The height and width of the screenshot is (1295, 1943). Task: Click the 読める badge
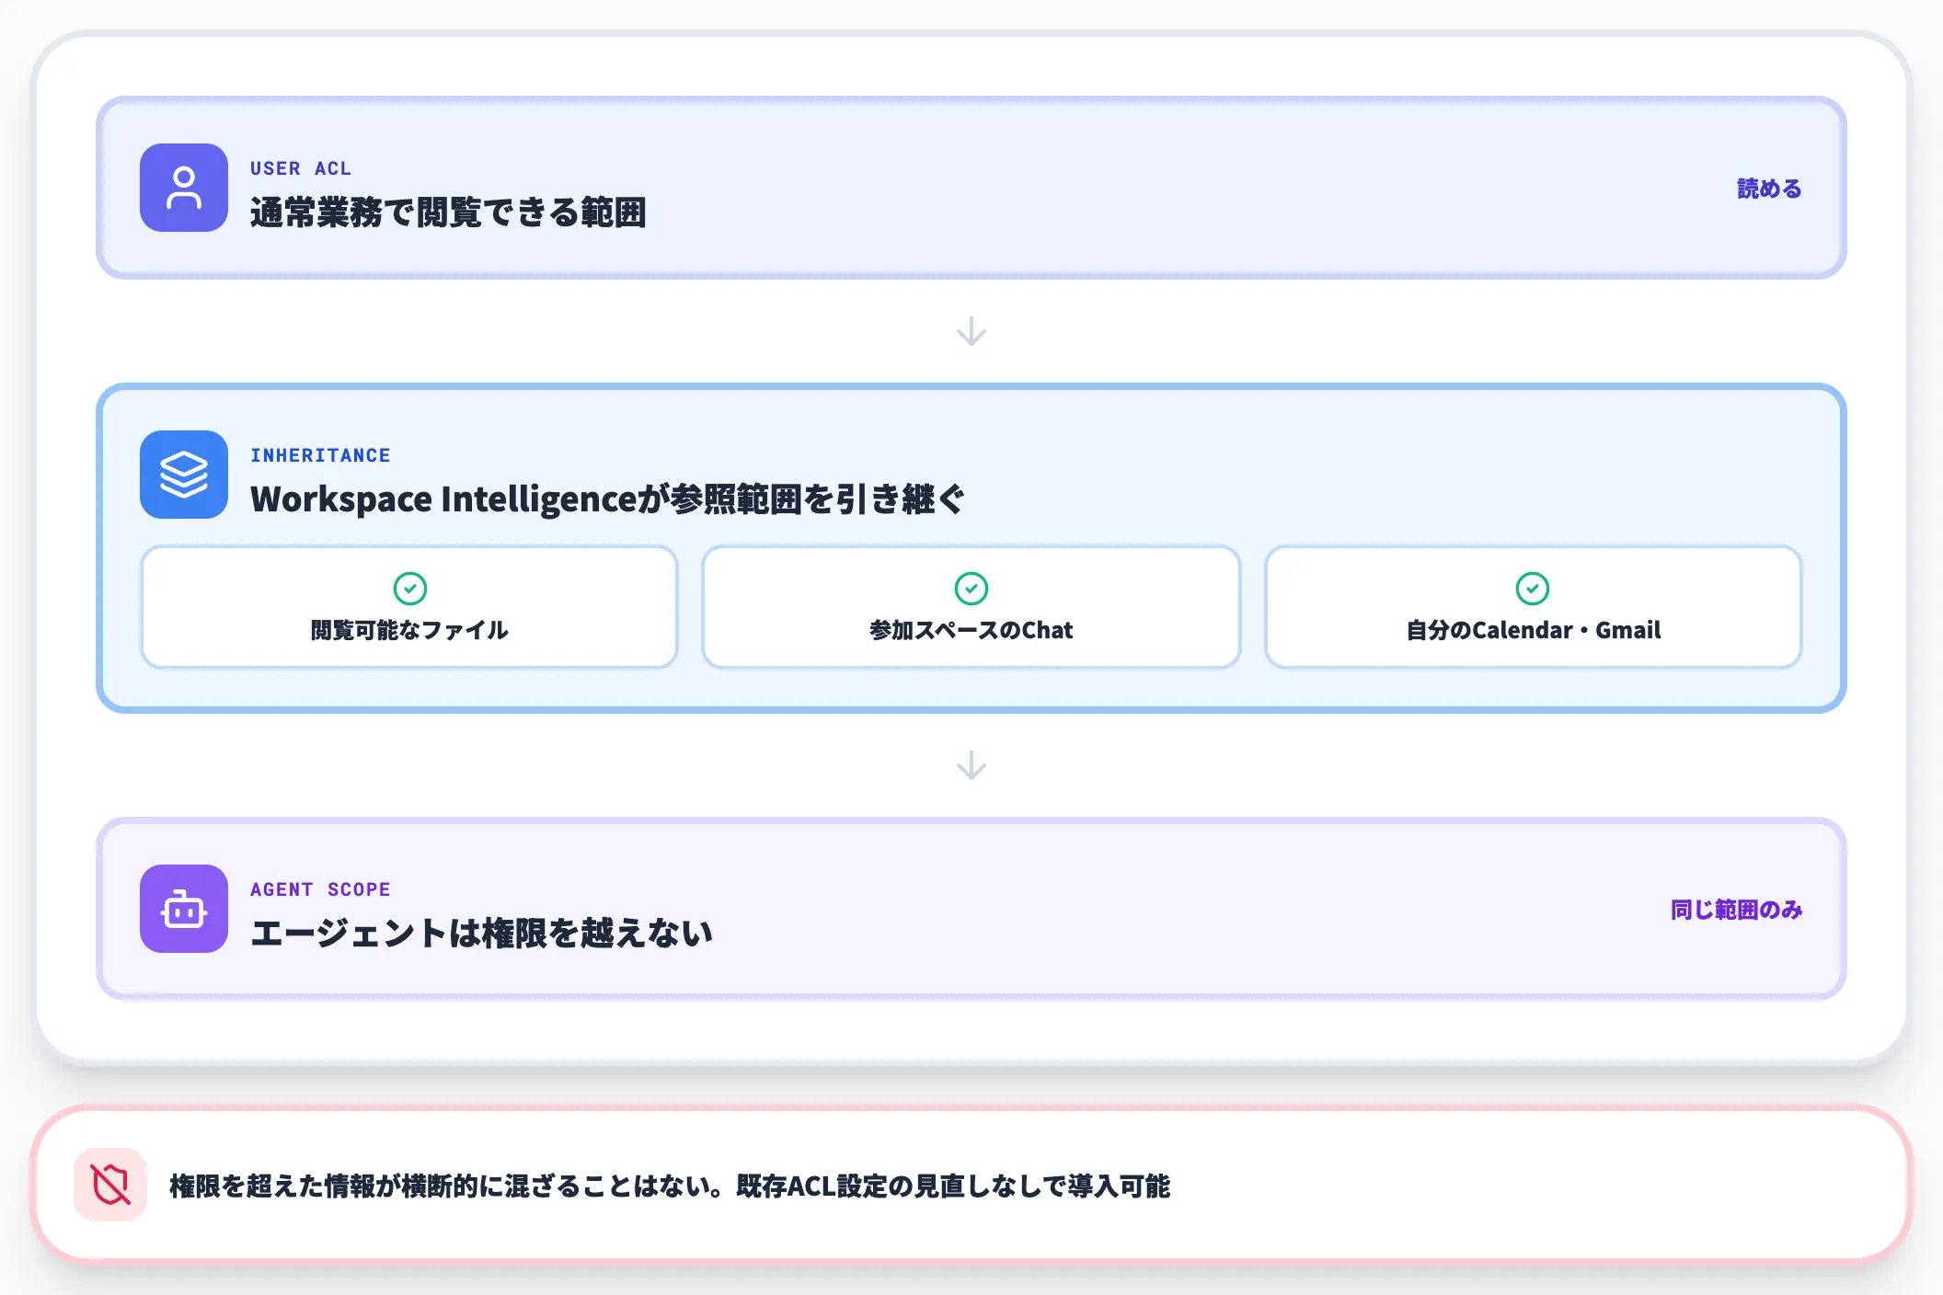click(1768, 188)
